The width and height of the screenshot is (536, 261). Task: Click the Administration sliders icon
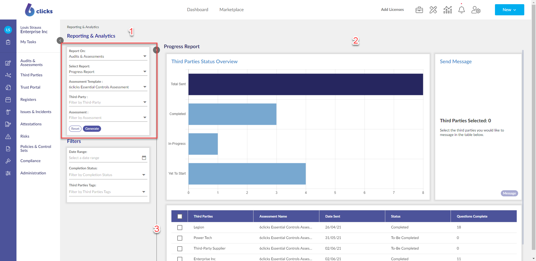(x=8, y=173)
